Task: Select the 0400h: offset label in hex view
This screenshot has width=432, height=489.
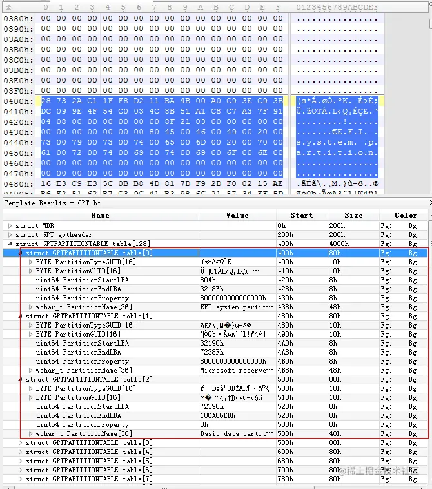Action: point(18,101)
